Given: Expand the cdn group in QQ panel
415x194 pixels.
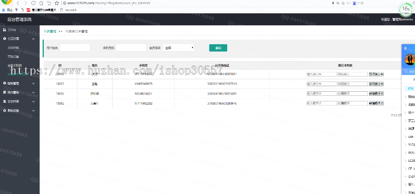Looking at the screenshot, I should tap(409, 136).
